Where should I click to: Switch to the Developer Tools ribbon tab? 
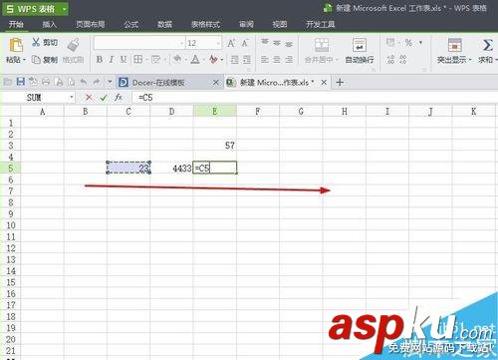point(320,24)
